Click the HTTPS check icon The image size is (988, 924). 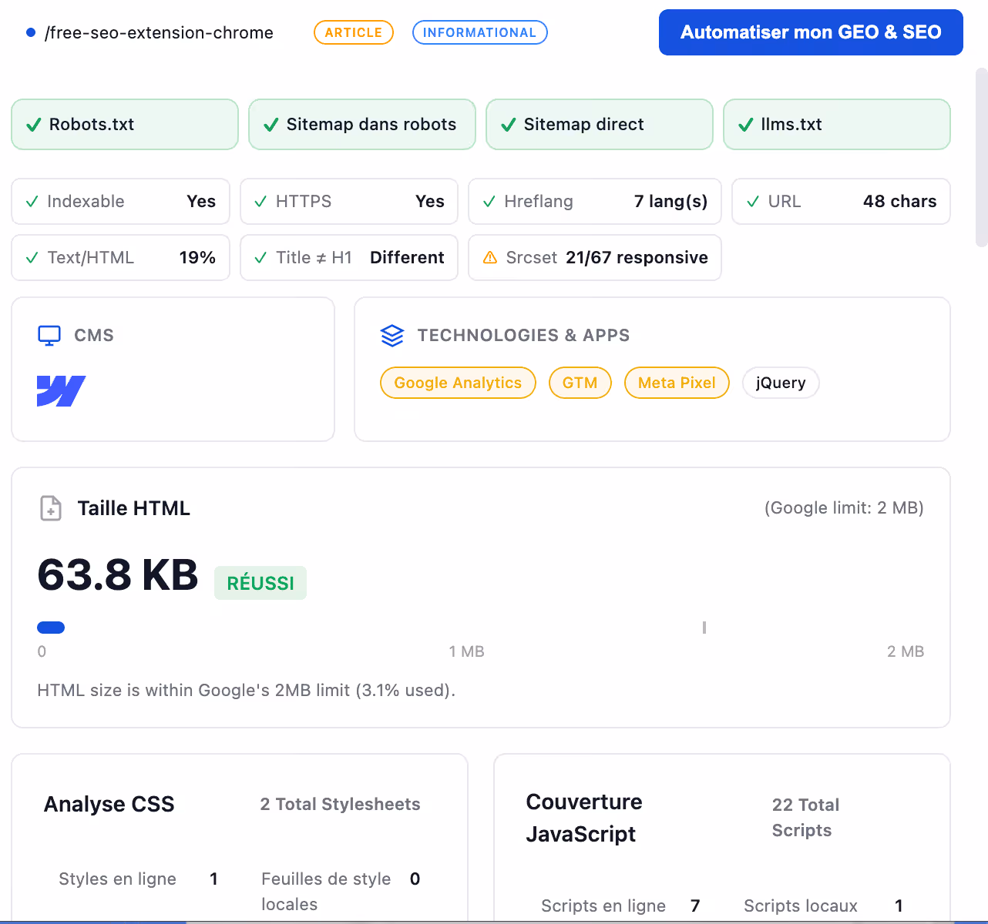pos(261,202)
